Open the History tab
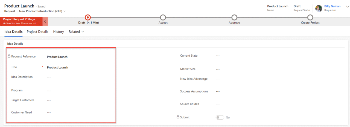Viewport: 350px width, 127px height. [x=59, y=32]
